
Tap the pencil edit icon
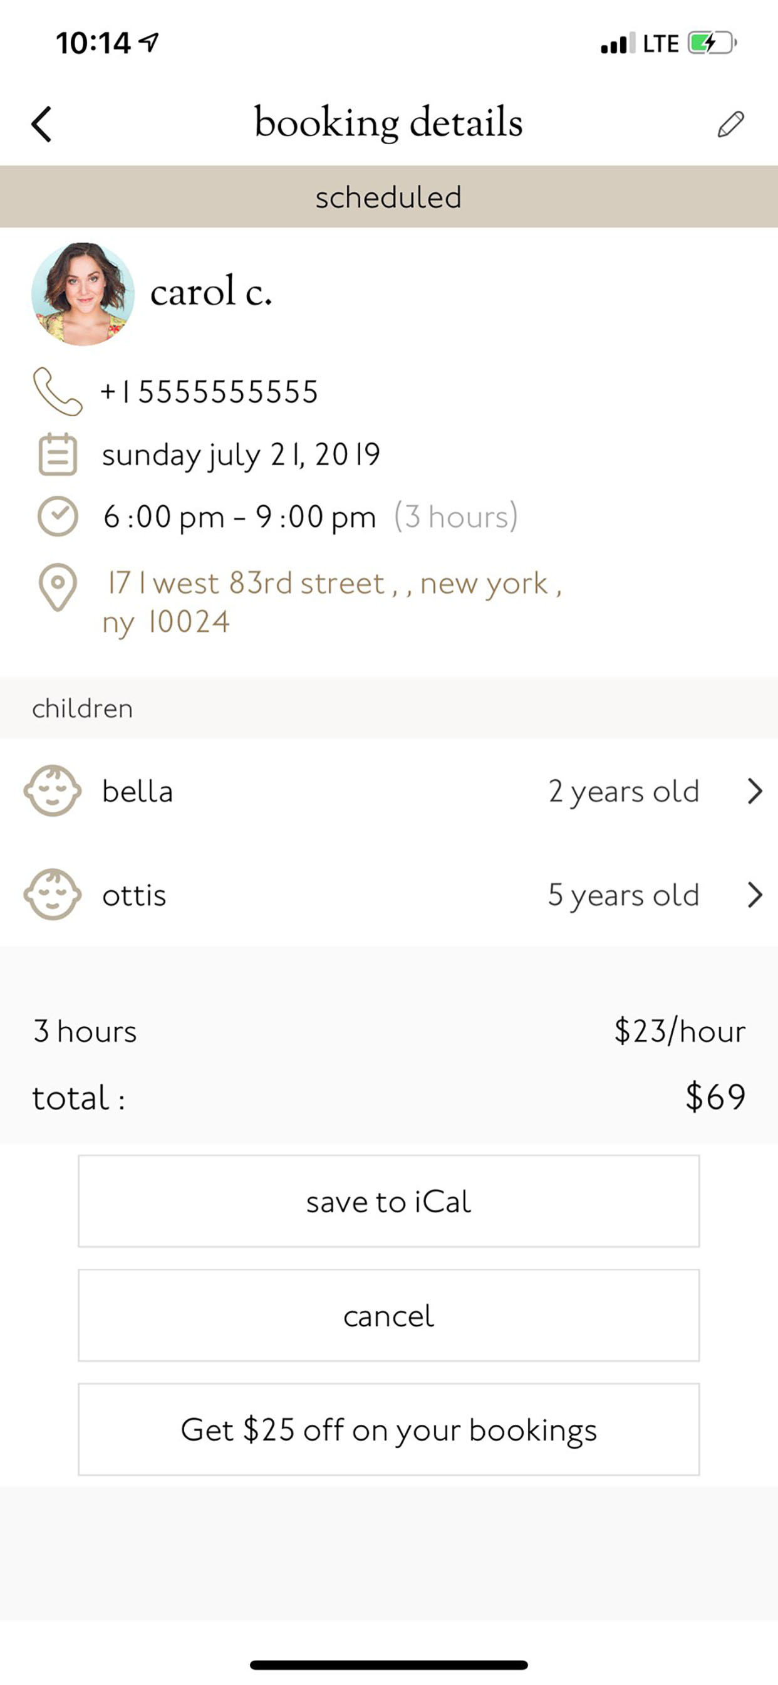pyautogui.click(x=730, y=123)
